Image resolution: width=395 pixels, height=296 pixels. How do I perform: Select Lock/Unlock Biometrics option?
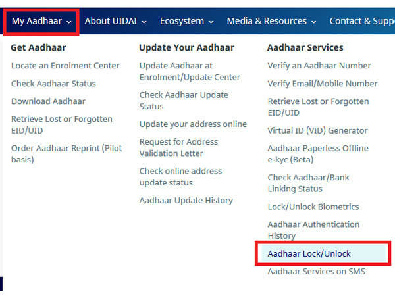(x=313, y=207)
